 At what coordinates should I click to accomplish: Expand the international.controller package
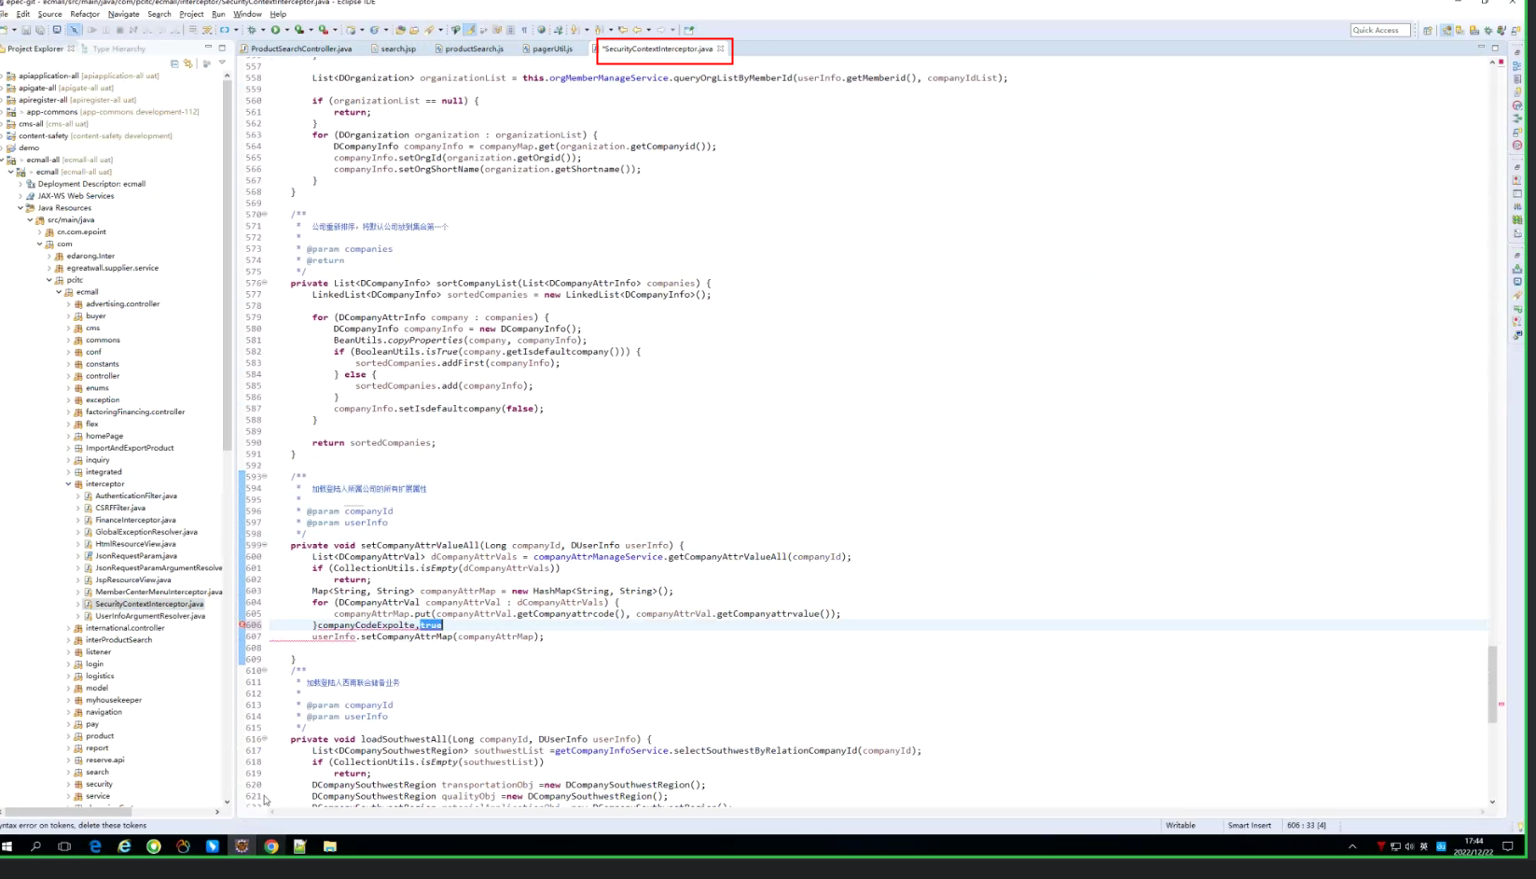[x=68, y=628]
